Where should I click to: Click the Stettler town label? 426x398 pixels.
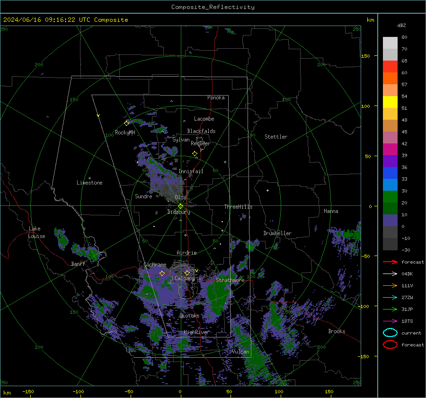point(276,137)
